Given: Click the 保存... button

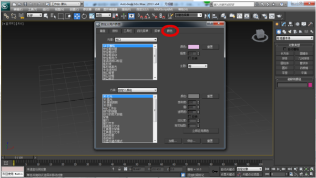Looking at the screenshot, I should (191, 141).
